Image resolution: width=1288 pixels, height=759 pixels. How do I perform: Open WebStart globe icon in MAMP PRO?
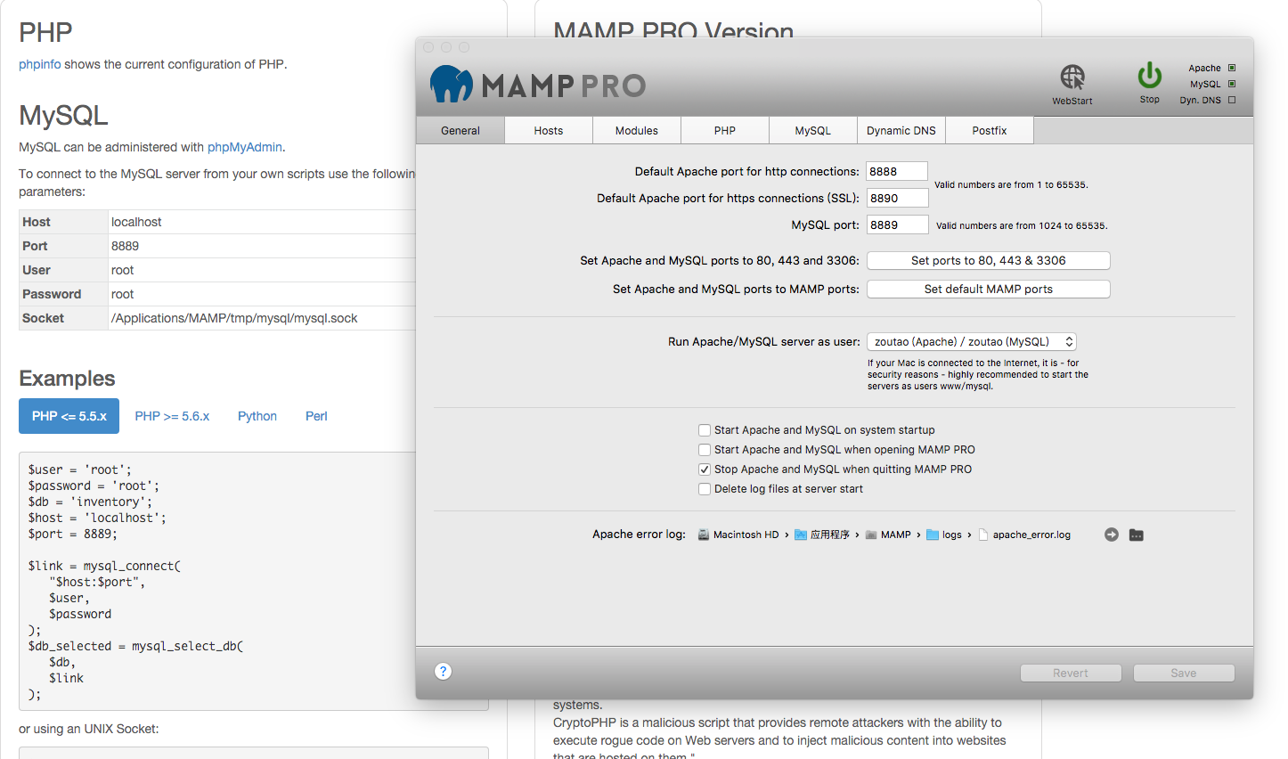(x=1072, y=77)
